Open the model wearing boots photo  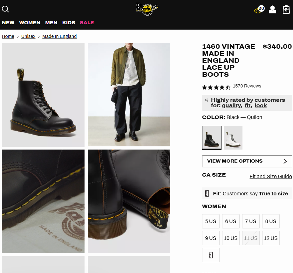point(129,95)
